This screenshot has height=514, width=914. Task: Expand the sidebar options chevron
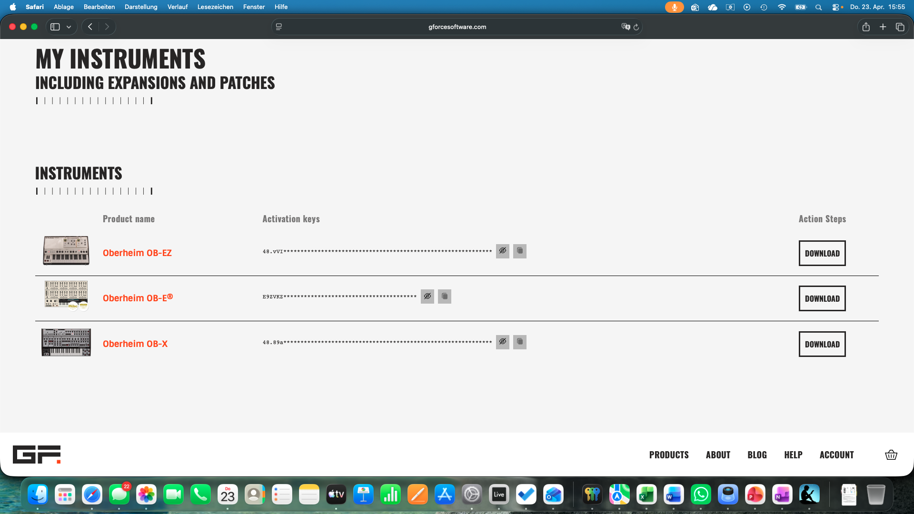click(69, 27)
